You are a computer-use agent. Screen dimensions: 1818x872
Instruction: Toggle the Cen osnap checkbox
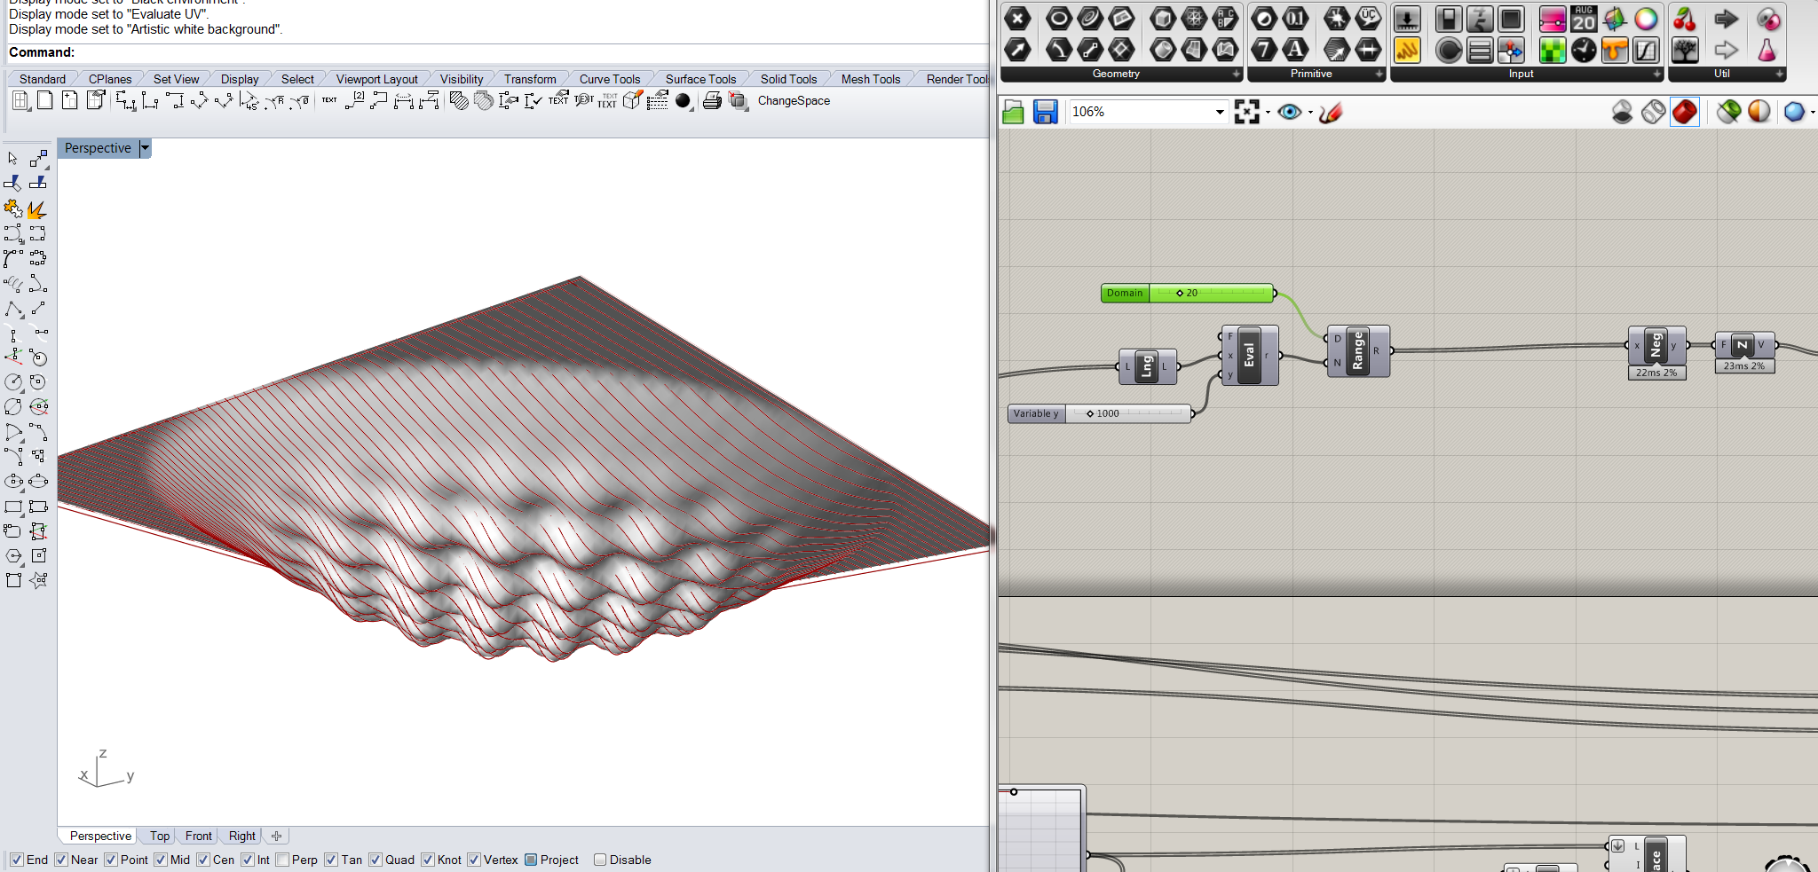[x=203, y=860]
